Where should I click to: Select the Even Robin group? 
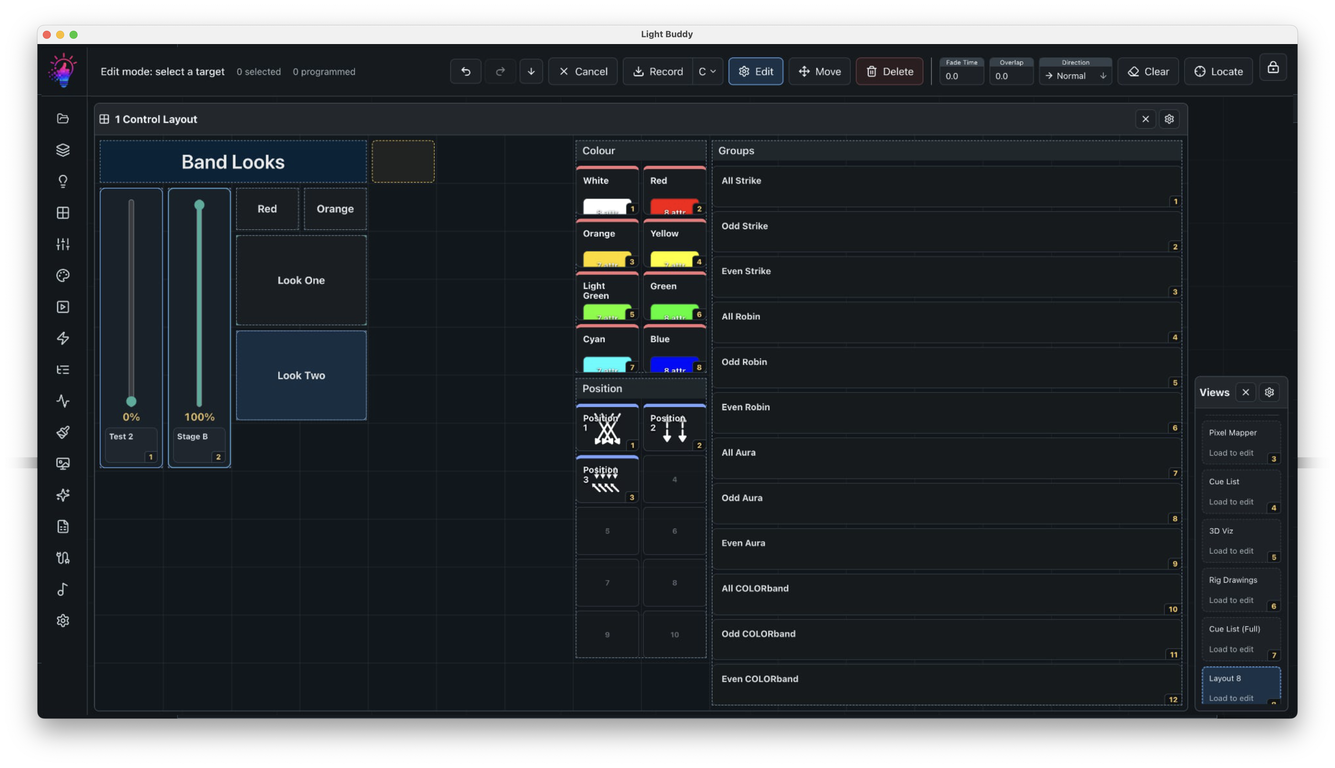[946, 413]
